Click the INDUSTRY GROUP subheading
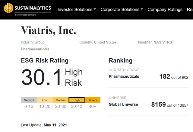This screenshot has height=132, width=193. pyautogui.click(x=124, y=70)
